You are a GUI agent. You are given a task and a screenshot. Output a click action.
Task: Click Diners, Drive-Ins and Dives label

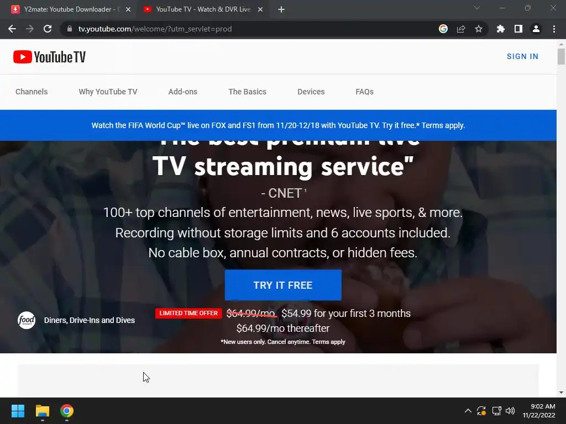[x=90, y=320]
